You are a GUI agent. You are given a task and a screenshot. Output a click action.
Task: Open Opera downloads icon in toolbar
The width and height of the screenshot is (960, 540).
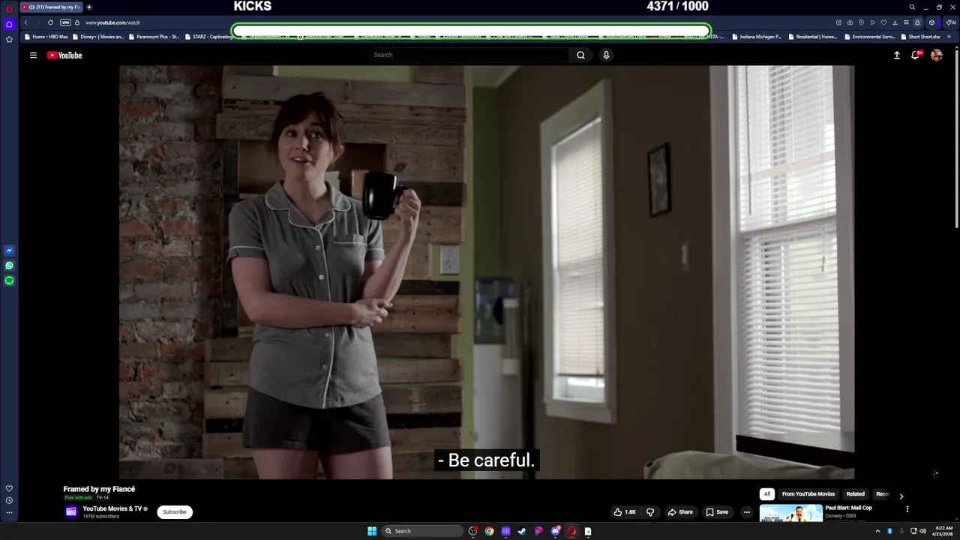tap(895, 22)
